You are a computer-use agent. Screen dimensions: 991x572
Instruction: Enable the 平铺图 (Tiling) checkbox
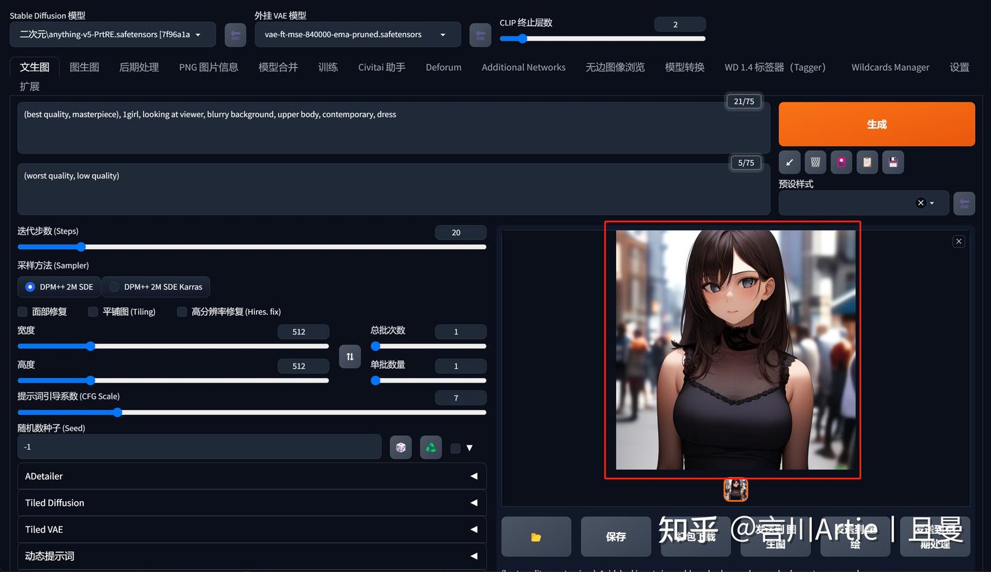pos(93,312)
